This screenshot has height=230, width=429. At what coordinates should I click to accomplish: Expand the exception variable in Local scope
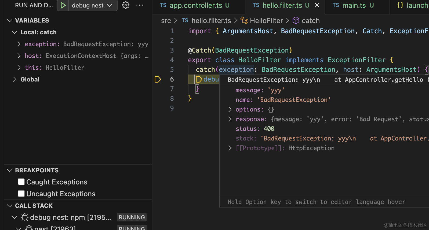click(19, 44)
